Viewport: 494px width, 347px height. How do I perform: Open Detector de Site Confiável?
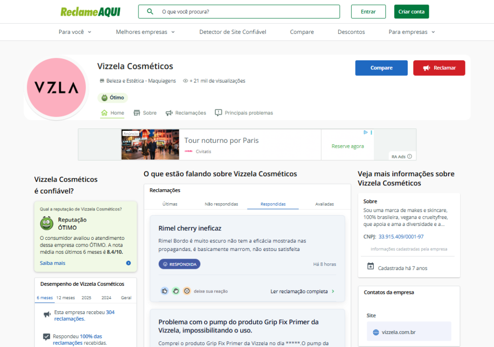pos(233,32)
